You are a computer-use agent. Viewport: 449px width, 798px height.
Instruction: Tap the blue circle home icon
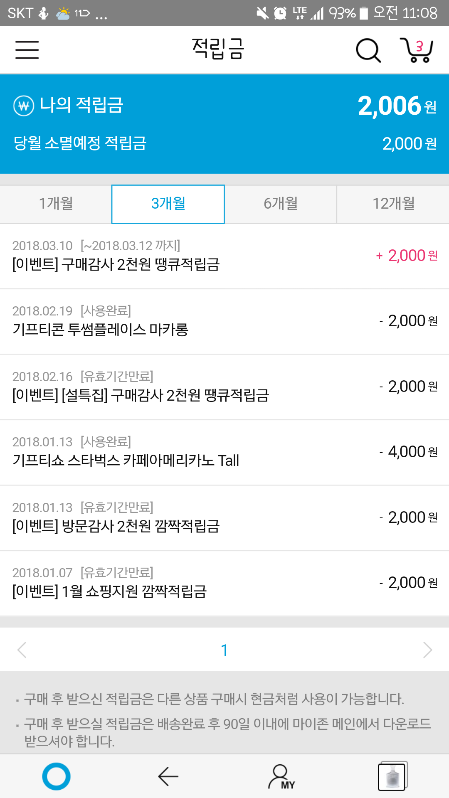click(56, 776)
